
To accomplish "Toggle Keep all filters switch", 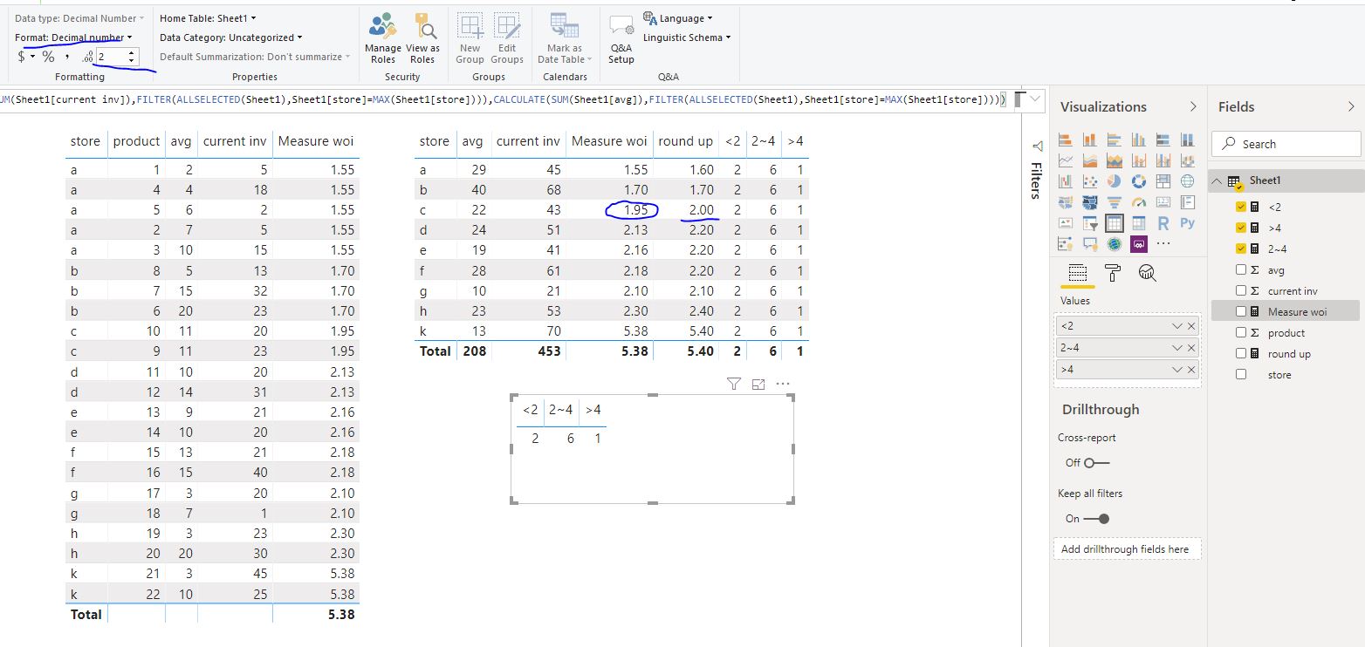I will [x=1096, y=519].
